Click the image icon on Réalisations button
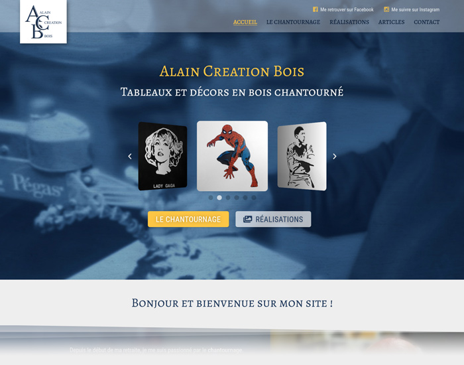464x365 pixels. [x=247, y=219]
